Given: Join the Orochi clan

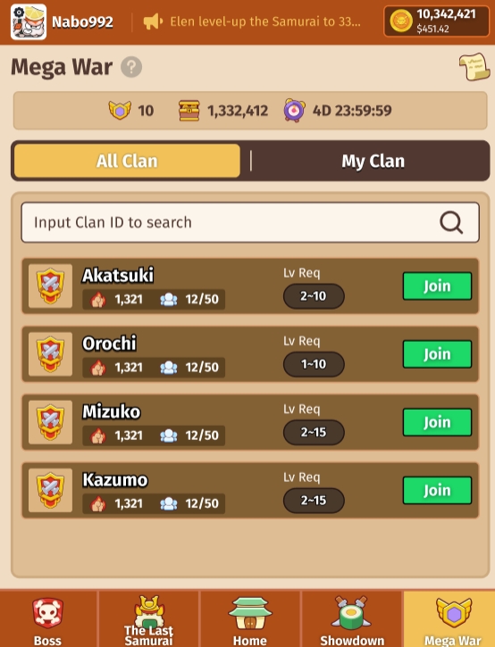Looking at the screenshot, I should coord(437,354).
